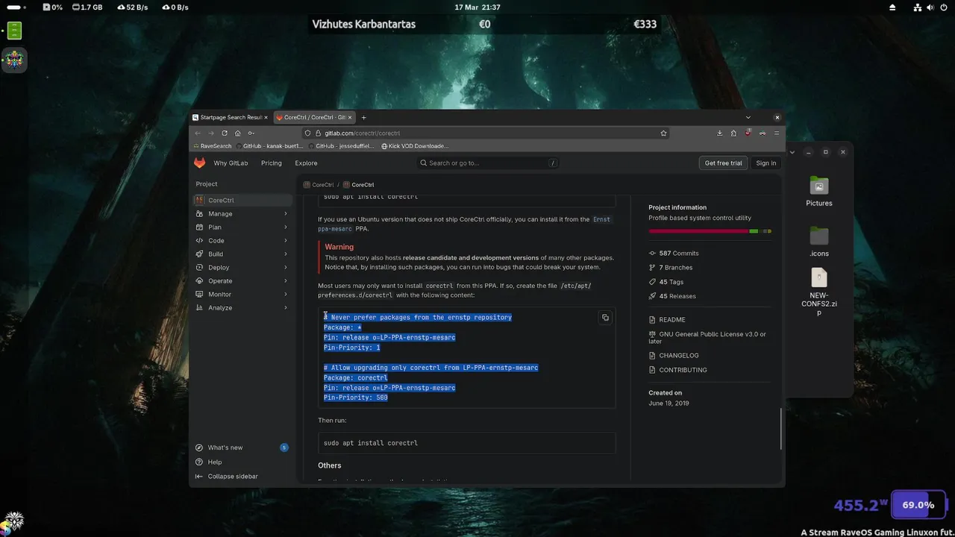Click power icon in top bar
The image size is (955, 537).
pyautogui.click(x=944, y=7)
